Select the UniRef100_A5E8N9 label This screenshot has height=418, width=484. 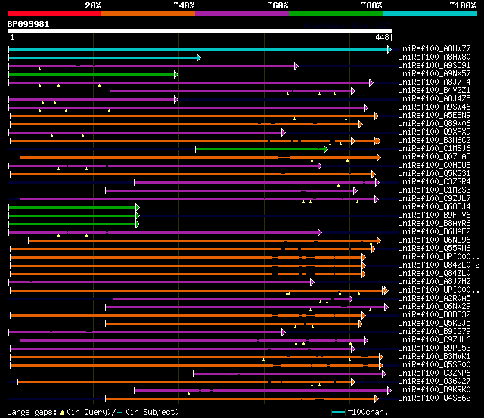tap(434, 116)
